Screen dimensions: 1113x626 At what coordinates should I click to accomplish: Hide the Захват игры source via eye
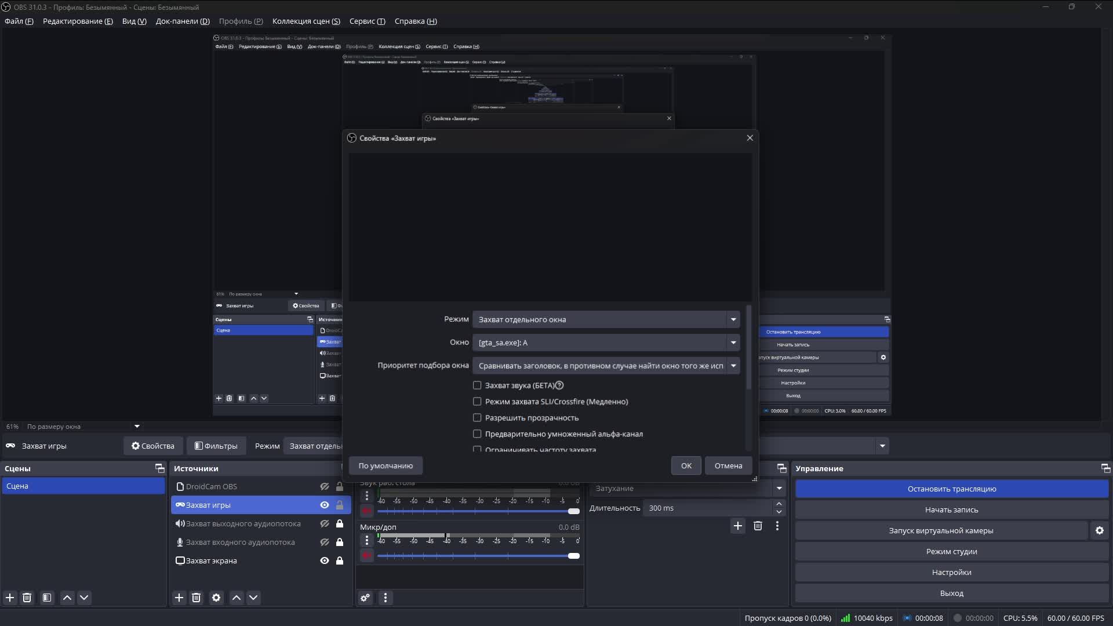point(325,505)
